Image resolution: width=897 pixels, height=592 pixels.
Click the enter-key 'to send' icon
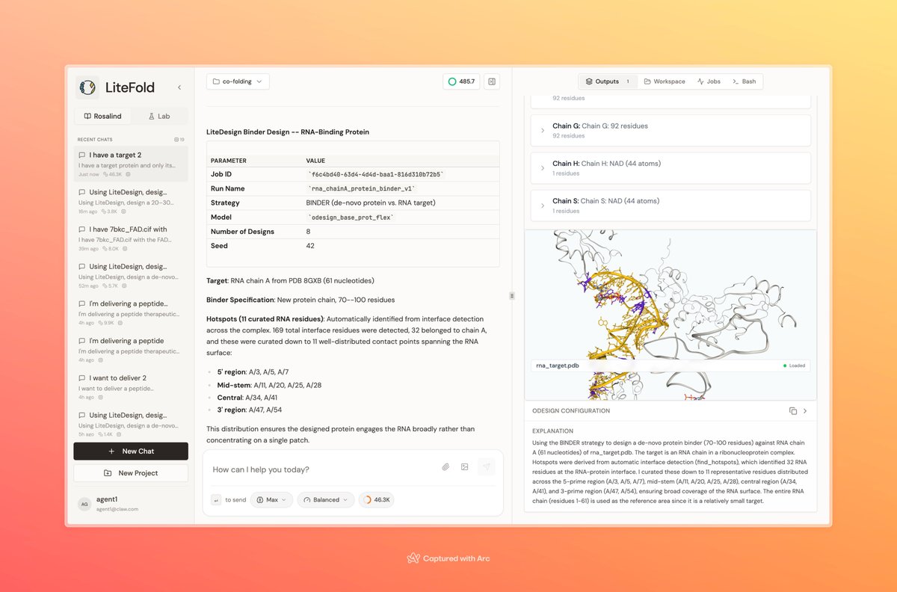216,500
